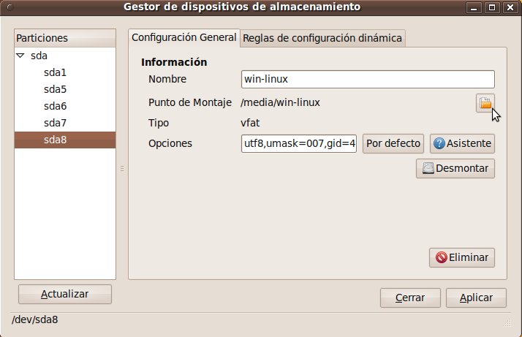Select partition sda1

[x=65, y=72]
